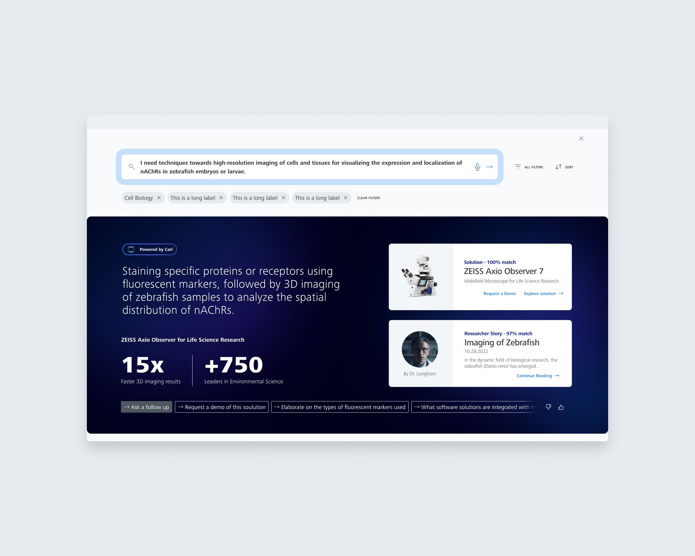The image size is (695, 556).
Task: Remove the last 'This is a long label' chip
Action: pyautogui.click(x=346, y=198)
